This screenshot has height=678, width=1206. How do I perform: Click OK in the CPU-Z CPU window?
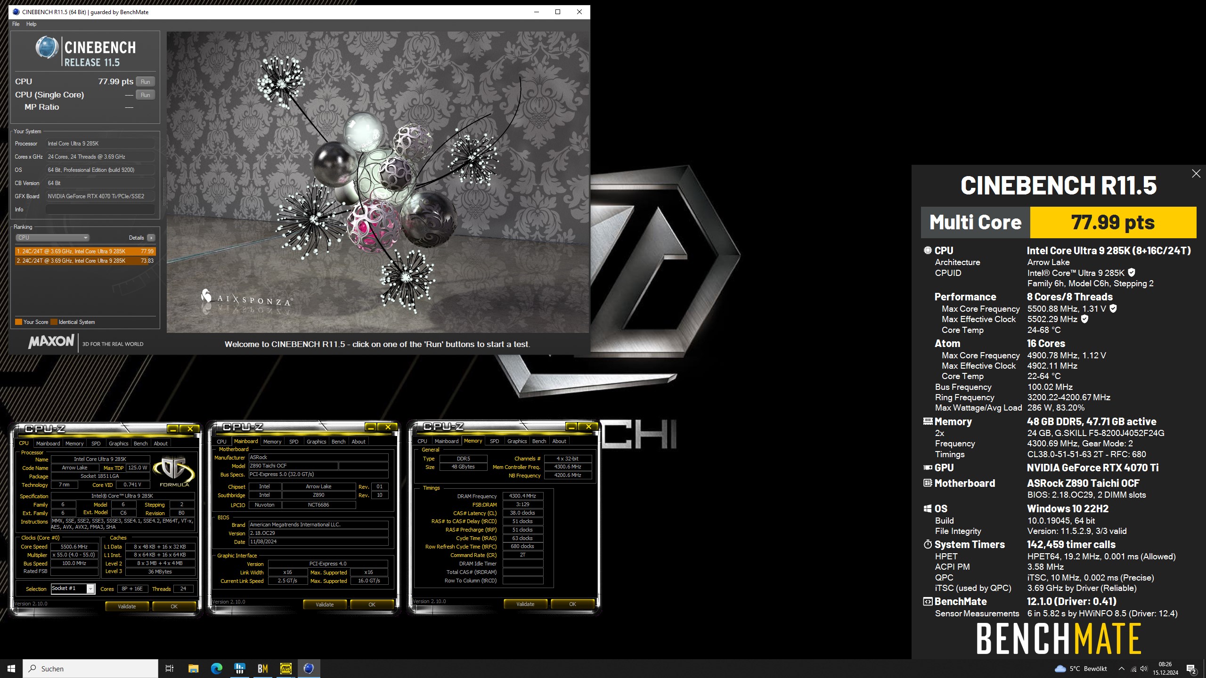[x=174, y=606]
